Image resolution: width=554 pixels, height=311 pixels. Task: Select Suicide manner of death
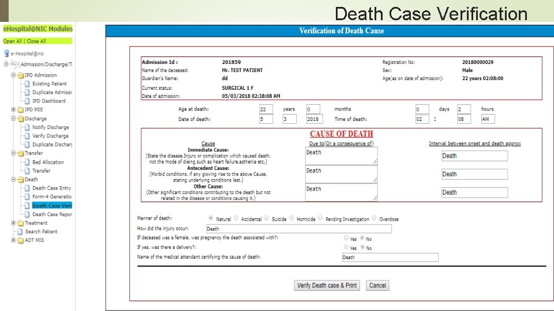pos(267,218)
